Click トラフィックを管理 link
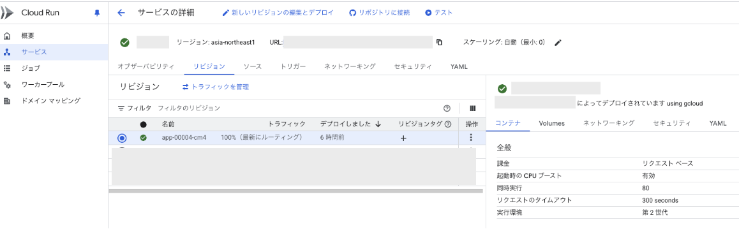Image resolution: width=739 pixels, height=236 pixels. [x=216, y=87]
